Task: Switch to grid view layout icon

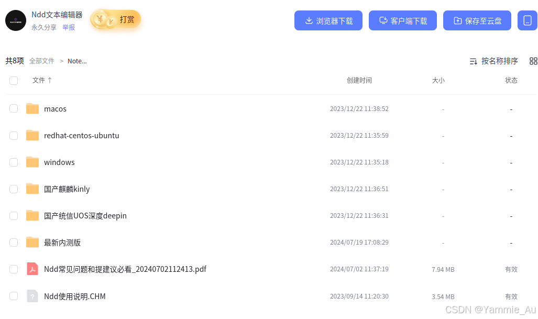Action: click(x=533, y=61)
